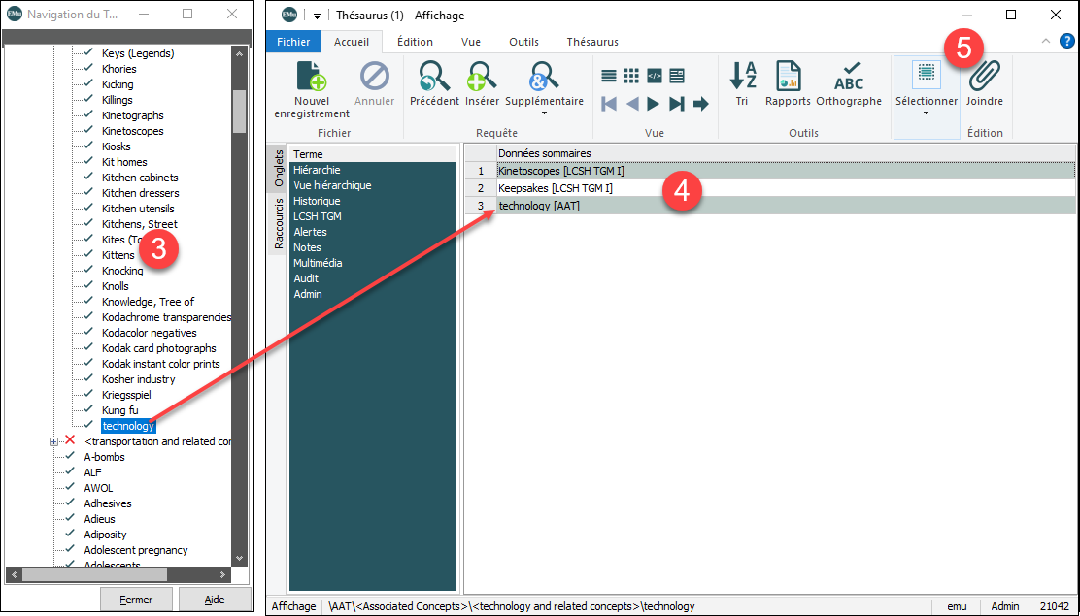Open the Tri sort tool
Screen dimensions: 1080x616
(742, 82)
